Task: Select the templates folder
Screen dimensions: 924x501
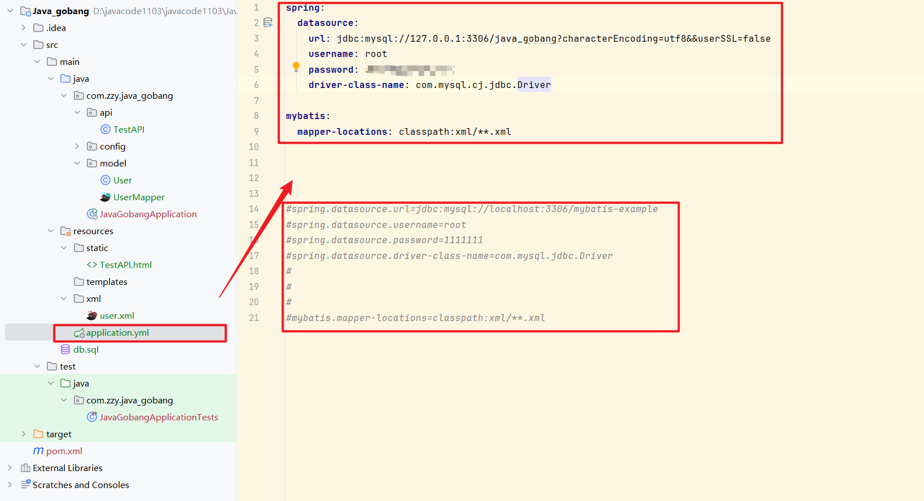Action: (x=107, y=282)
